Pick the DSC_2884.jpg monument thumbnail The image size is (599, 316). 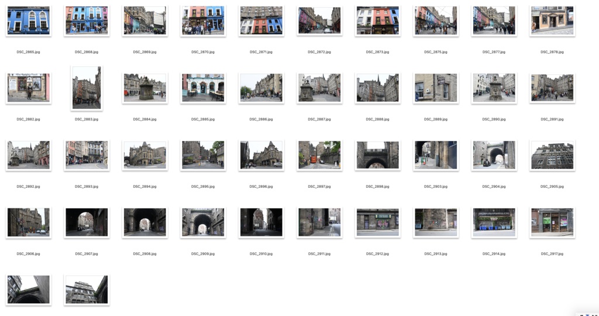point(145,88)
